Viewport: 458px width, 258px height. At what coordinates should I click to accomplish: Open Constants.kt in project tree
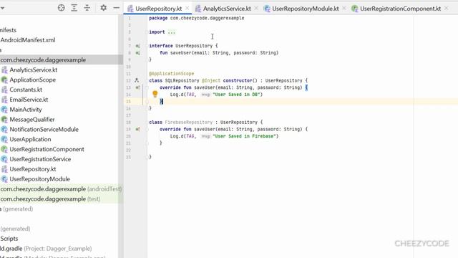click(x=26, y=90)
